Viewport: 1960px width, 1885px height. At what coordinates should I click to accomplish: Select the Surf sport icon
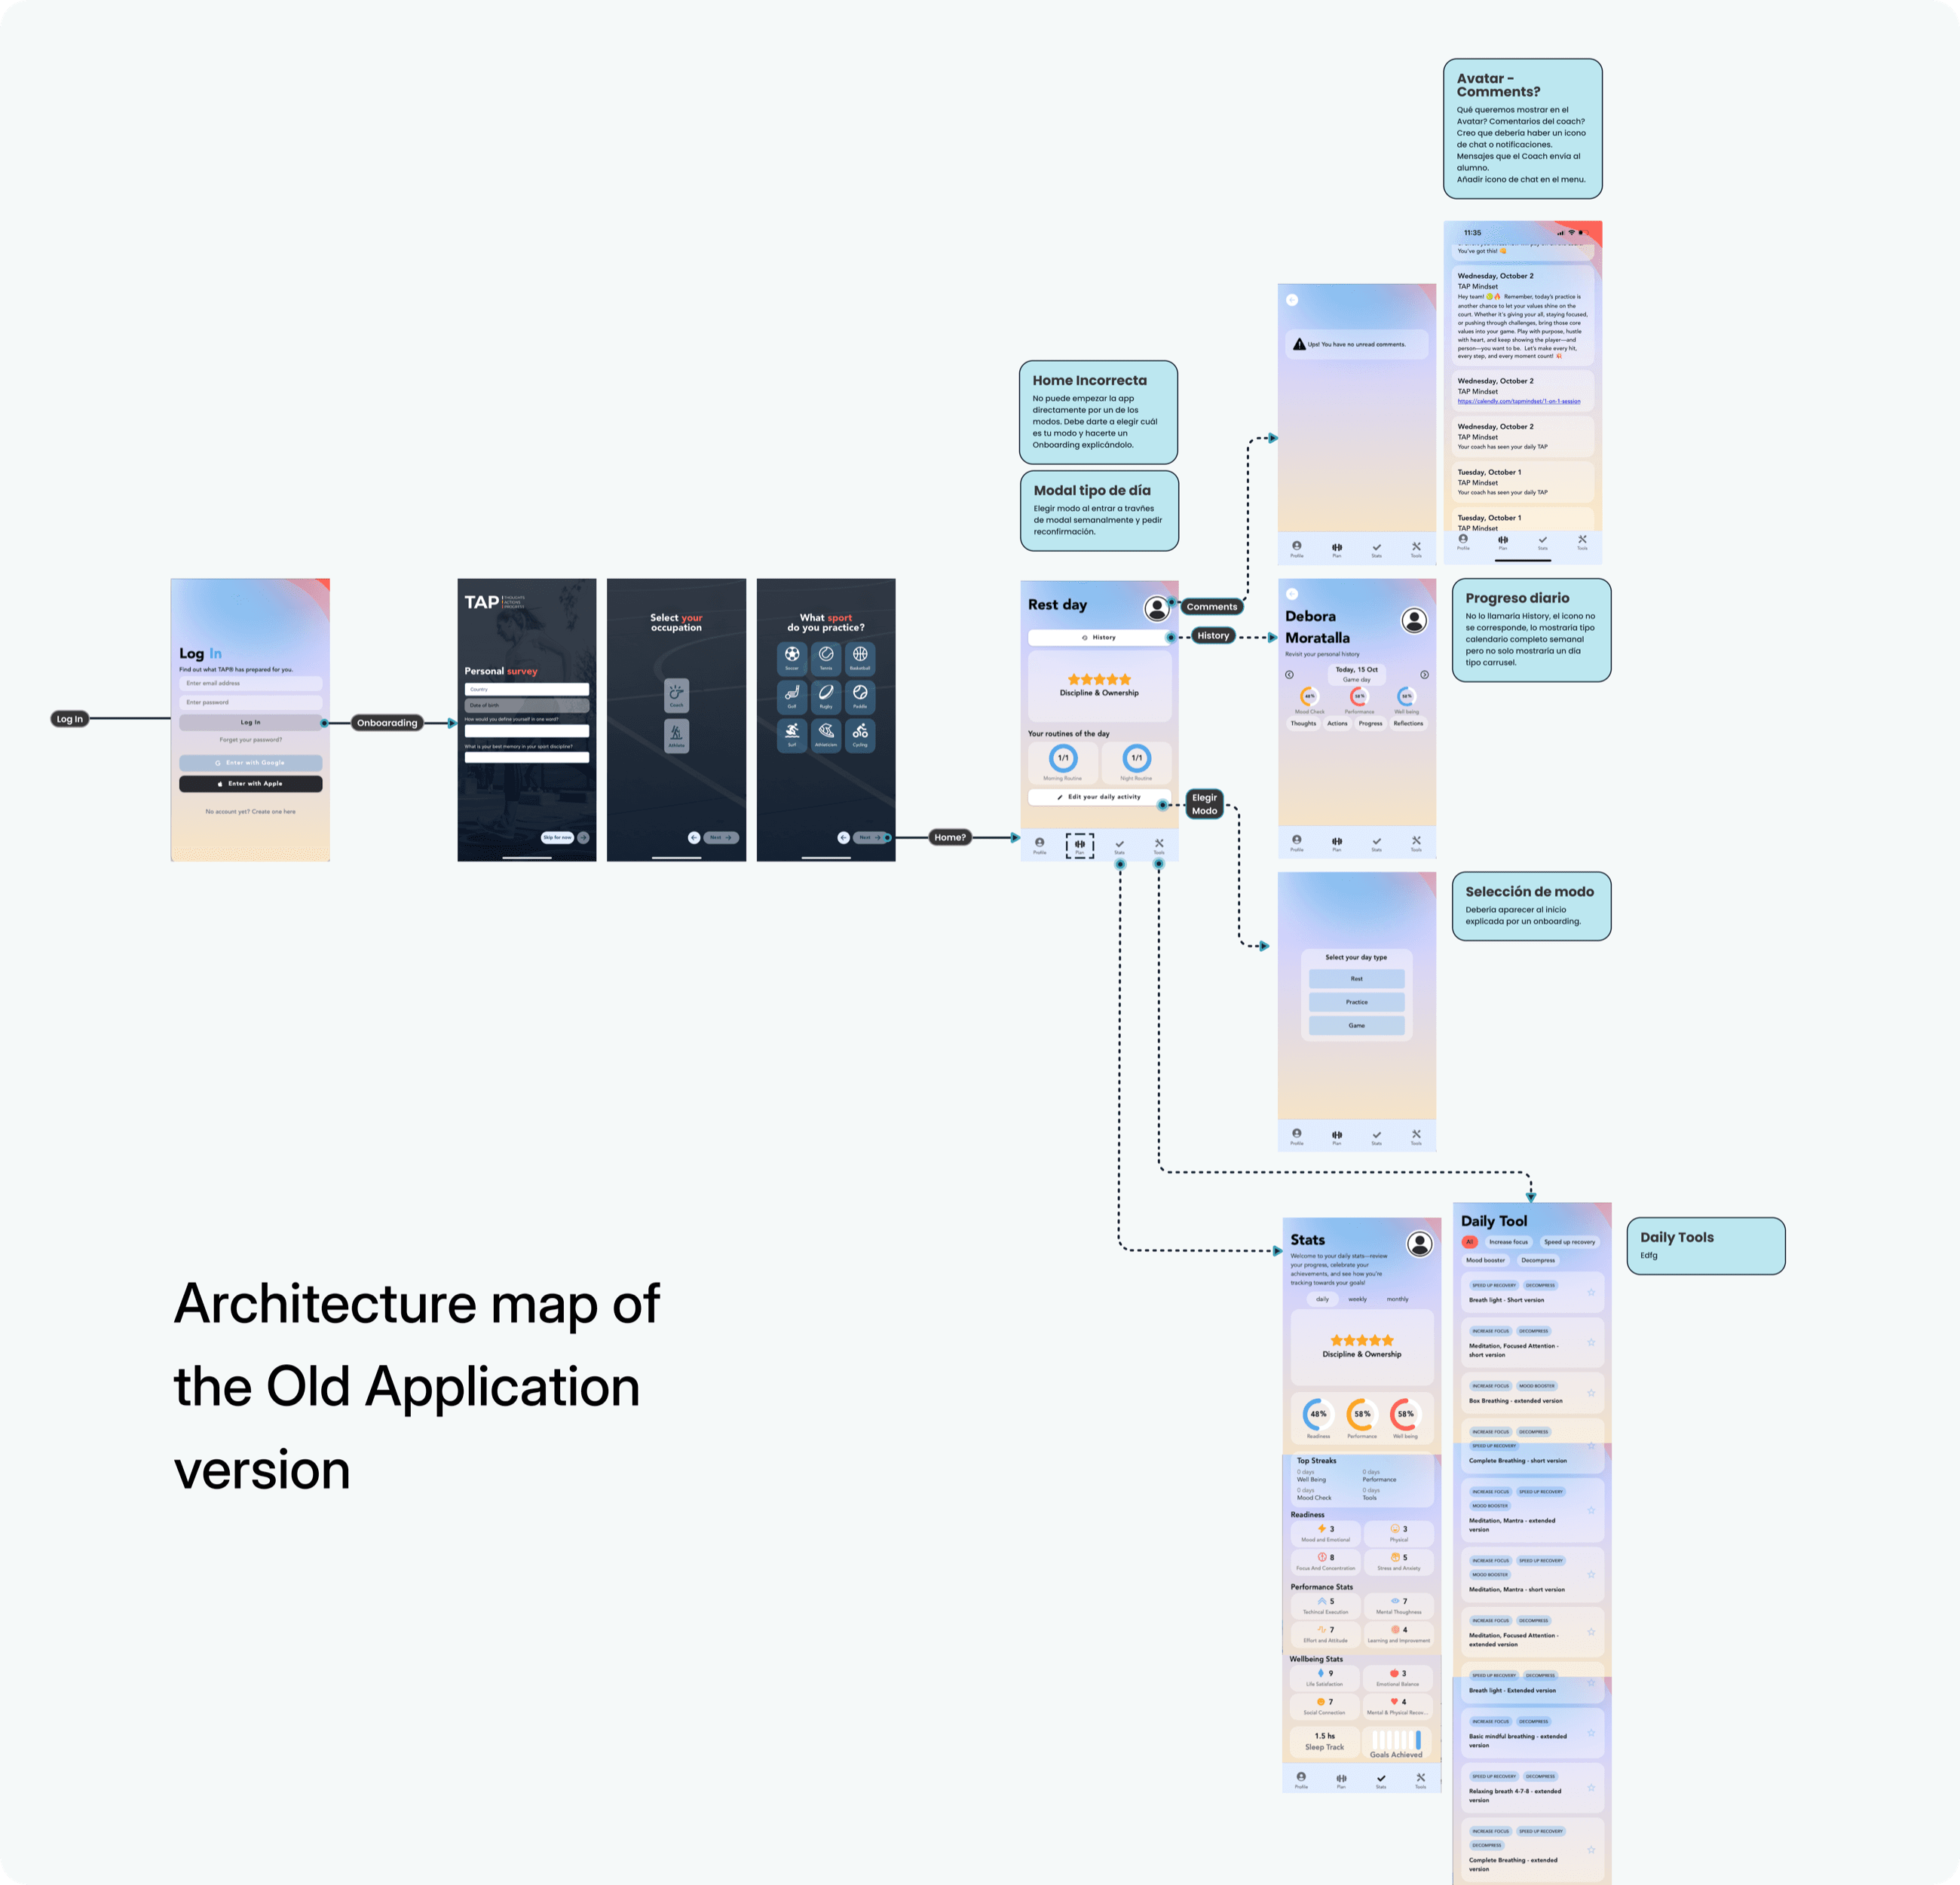click(x=792, y=735)
